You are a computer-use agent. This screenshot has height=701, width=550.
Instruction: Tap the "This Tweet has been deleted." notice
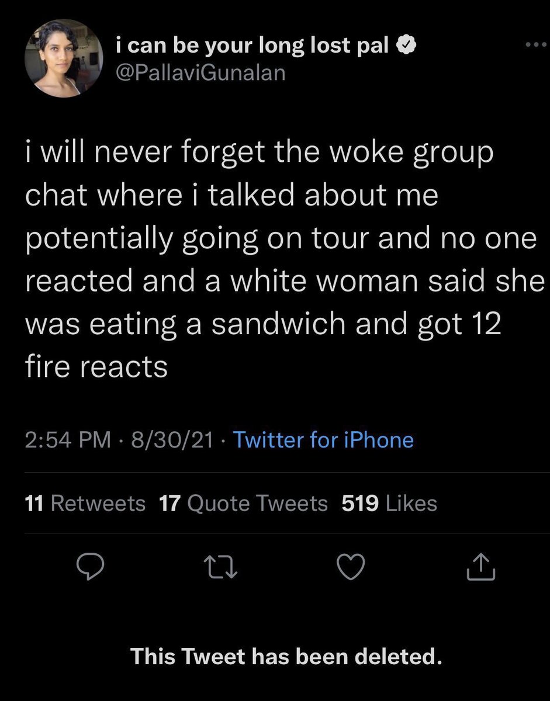[286, 657]
